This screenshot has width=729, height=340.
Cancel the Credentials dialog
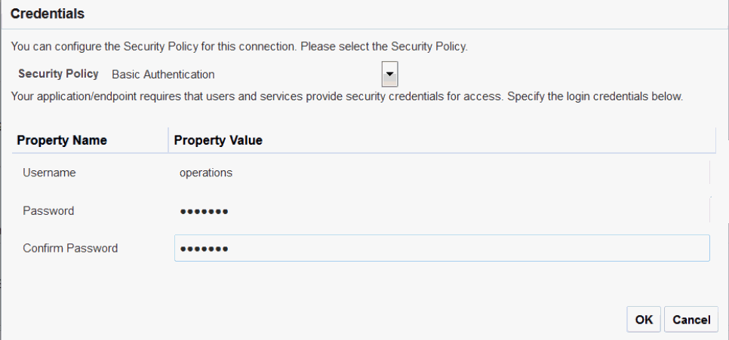691,320
